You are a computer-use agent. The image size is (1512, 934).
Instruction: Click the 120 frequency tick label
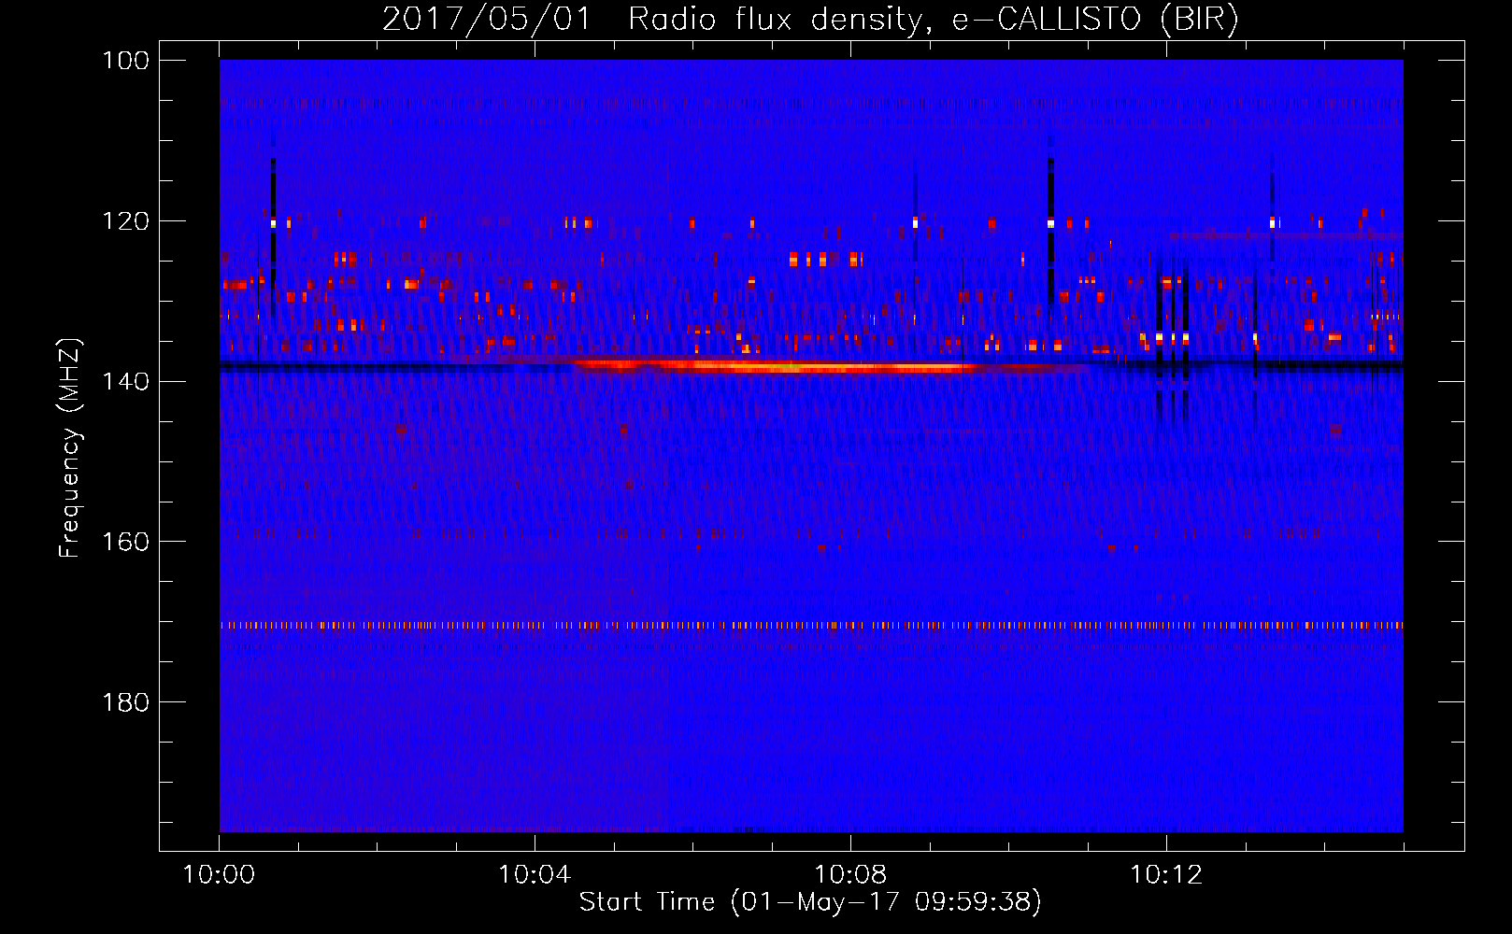[126, 221]
